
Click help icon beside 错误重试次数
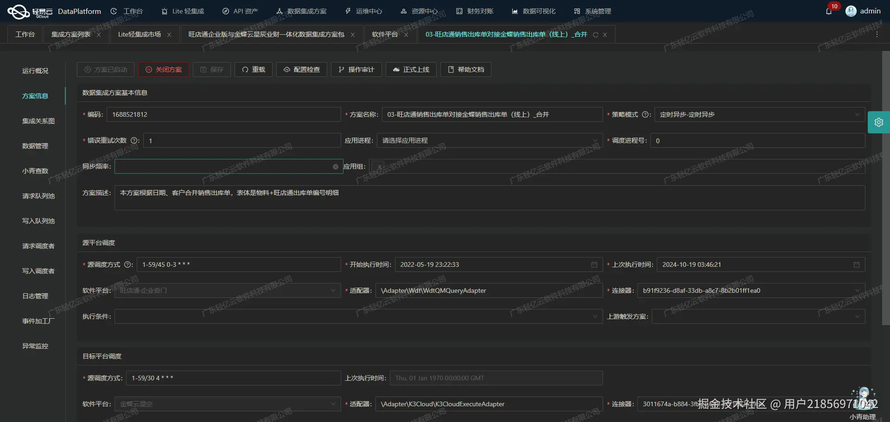coord(134,140)
